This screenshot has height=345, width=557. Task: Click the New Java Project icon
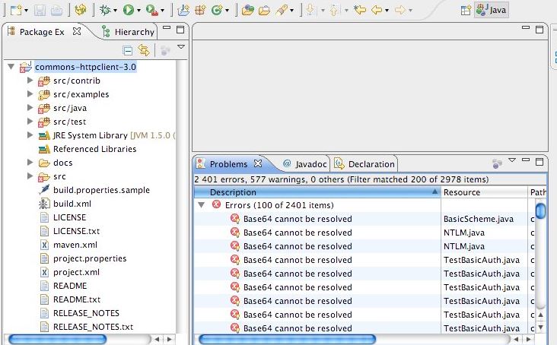183,10
